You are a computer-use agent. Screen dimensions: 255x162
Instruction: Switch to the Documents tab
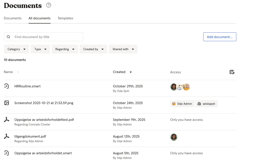point(13,18)
